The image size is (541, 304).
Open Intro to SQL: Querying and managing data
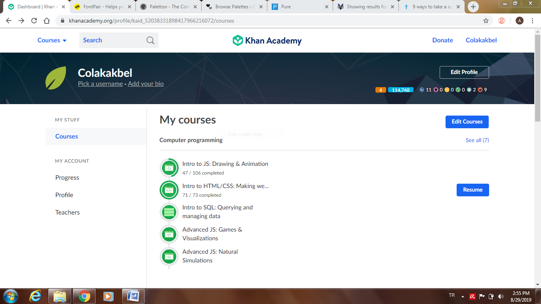pyautogui.click(x=217, y=212)
